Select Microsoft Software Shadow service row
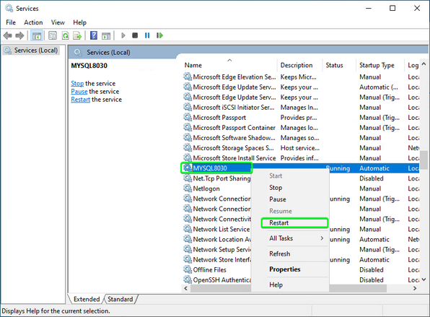The width and height of the screenshot is (430, 317). click(x=301, y=138)
